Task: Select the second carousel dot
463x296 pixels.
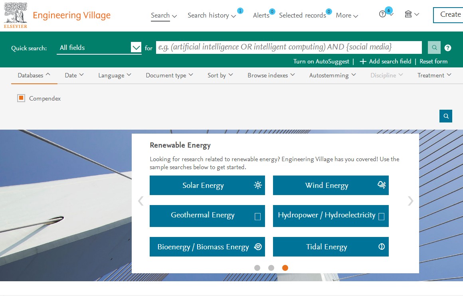Action: click(x=271, y=268)
